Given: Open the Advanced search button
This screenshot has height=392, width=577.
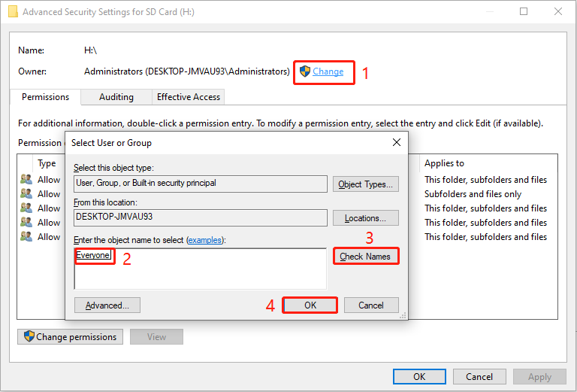Looking at the screenshot, I should (x=107, y=305).
